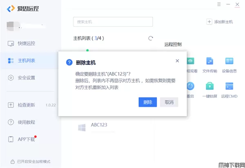Click the blue question mark dialog icon
245x168 pixels.
click(x=69, y=62)
